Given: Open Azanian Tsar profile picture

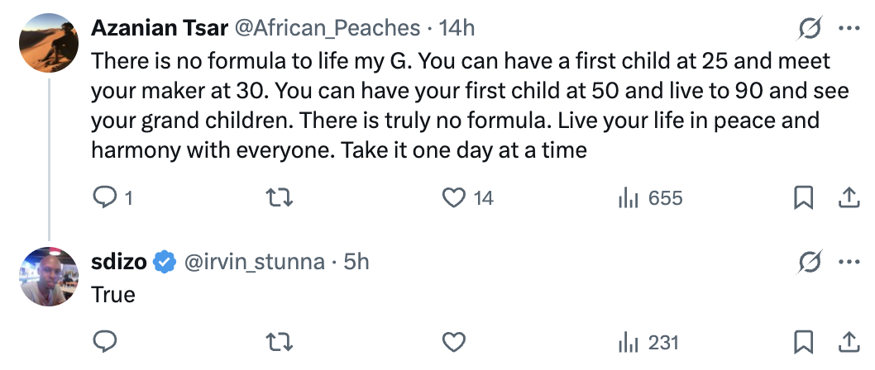Looking at the screenshot, I should (x=49, y=42).
